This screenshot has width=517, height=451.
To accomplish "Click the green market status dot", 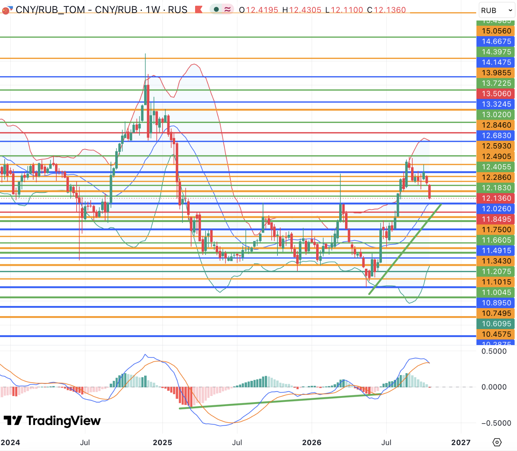I will pyautogui.click(x=216, y=9).
